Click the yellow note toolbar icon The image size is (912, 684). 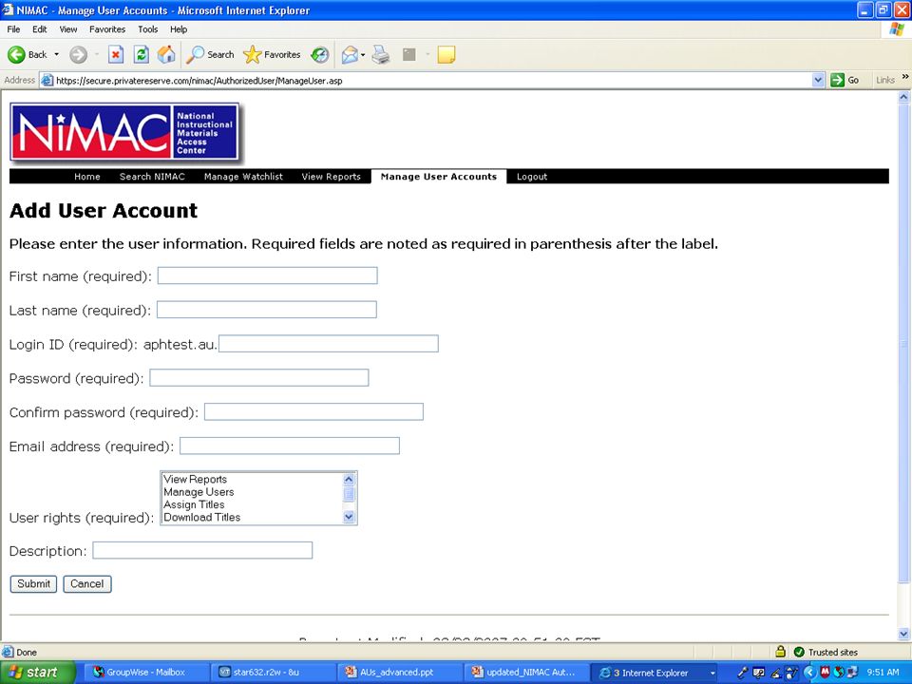(446, 55)
